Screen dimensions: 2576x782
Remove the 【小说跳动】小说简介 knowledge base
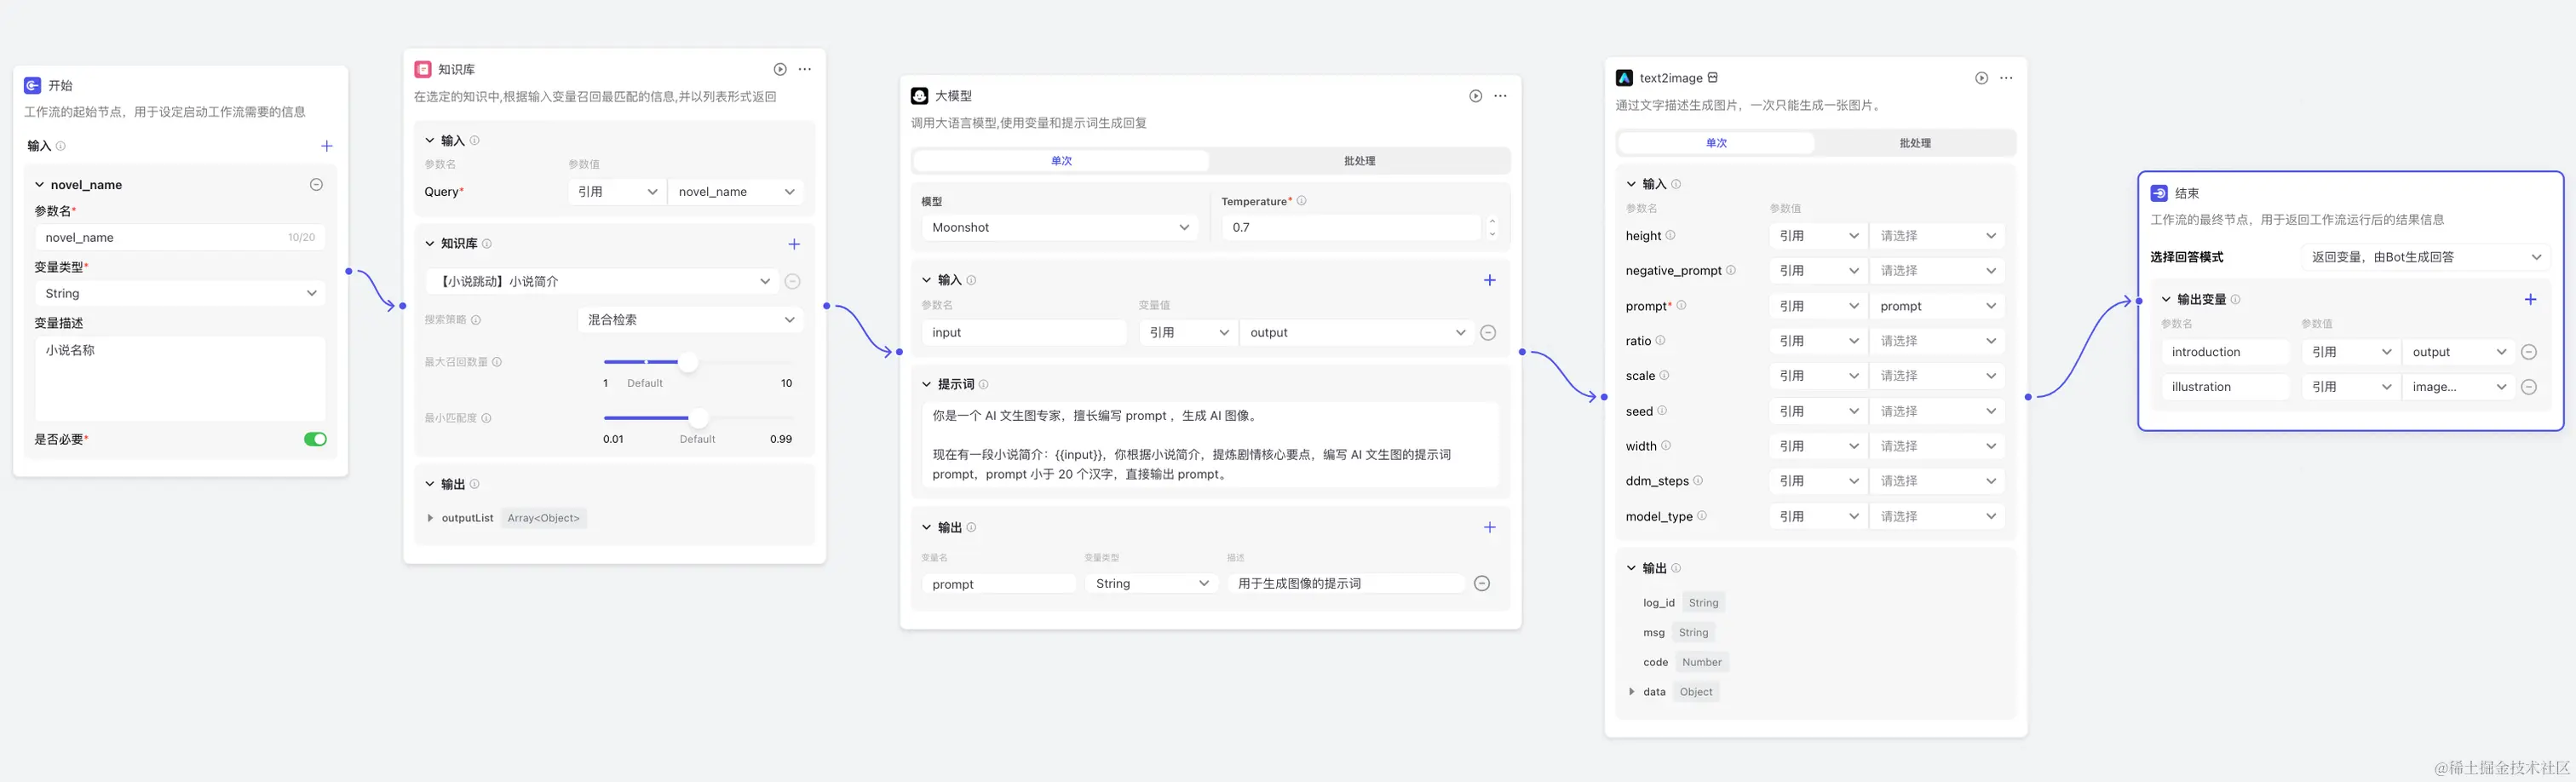pos(793,282)
